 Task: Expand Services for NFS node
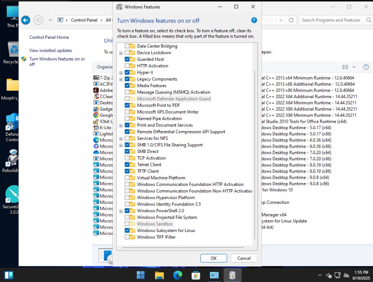tap(121, 138)
